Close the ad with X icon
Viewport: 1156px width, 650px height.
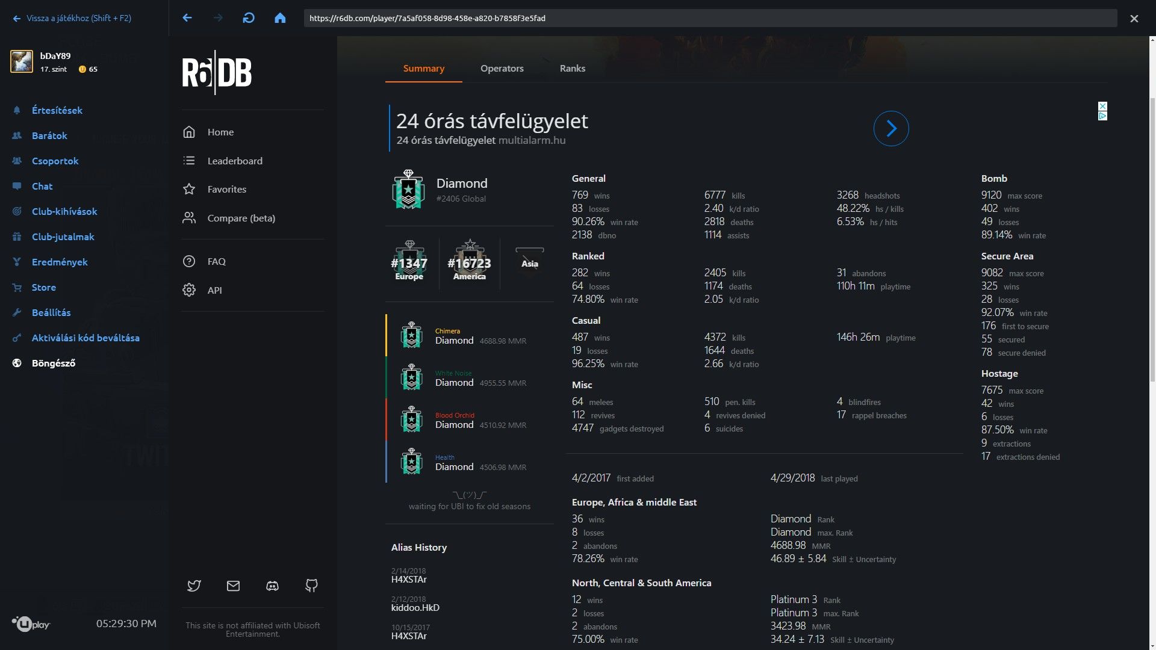(x=1102, y=106)
